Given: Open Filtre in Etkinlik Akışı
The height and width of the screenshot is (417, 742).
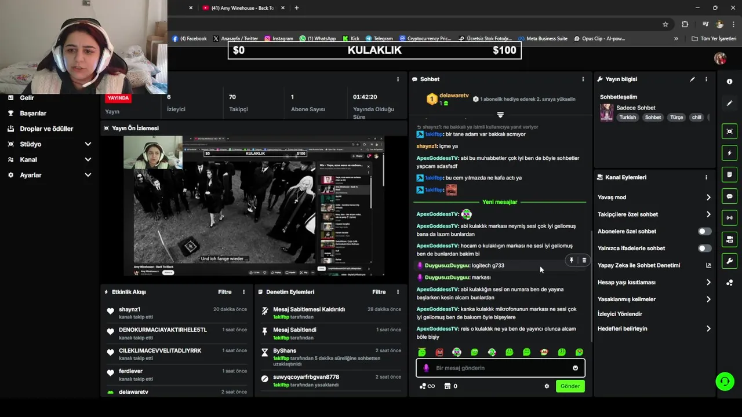Looking at the screenshot, I should pyautogui.click(x=225, y=292).
